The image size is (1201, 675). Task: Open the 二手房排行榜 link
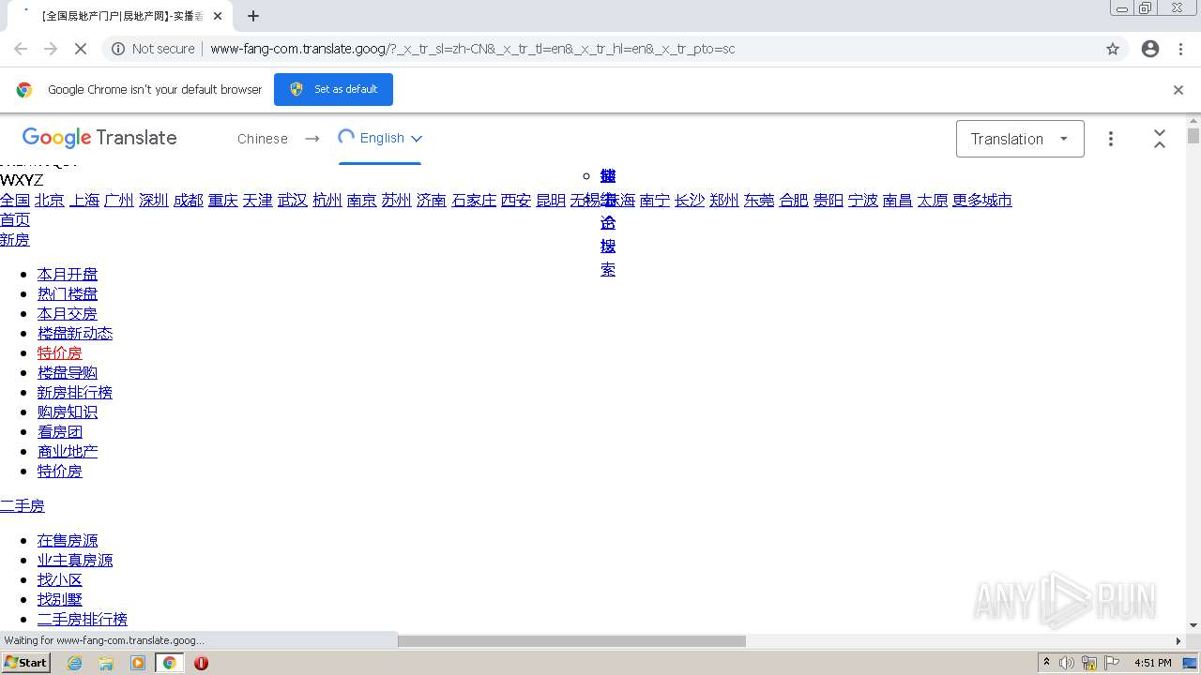pos(83,619)
